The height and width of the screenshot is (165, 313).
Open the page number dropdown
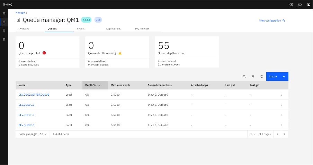click(252, 134)
